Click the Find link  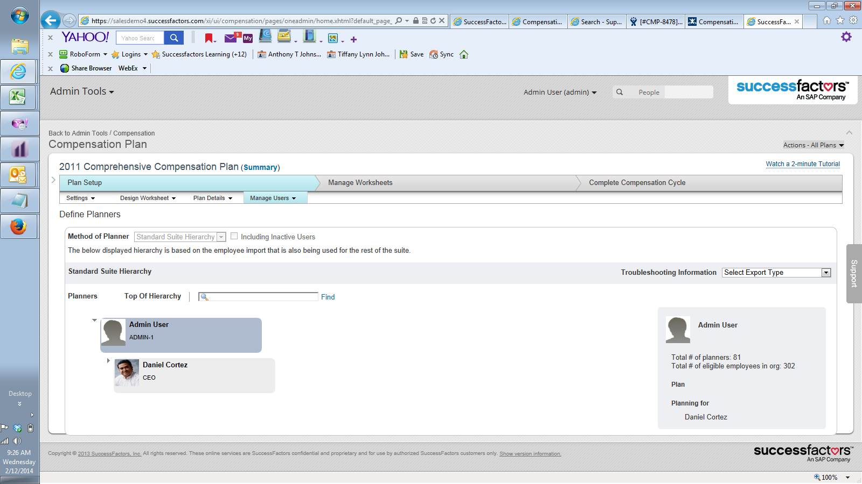(328, 297)
